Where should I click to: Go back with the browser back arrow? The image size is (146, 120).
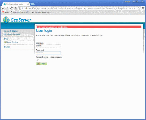coord(3,8)
